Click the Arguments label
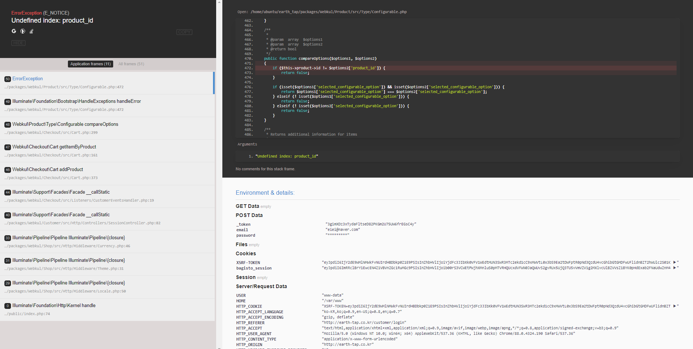The image size is (693, 349). pyautogui.click(x=247, y=144)
